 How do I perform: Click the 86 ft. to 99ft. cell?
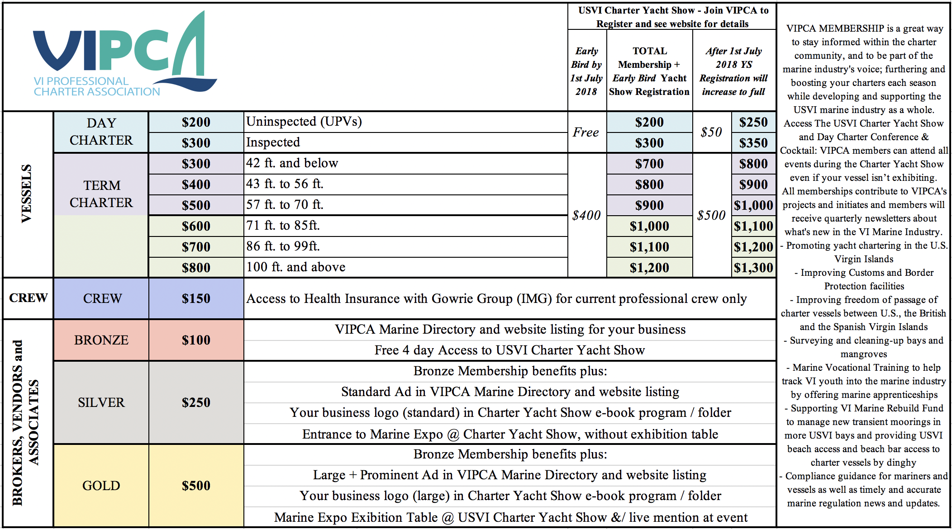(405, 246)
